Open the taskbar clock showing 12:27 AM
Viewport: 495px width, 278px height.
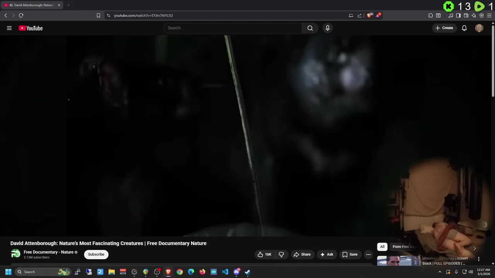point(483,272)
